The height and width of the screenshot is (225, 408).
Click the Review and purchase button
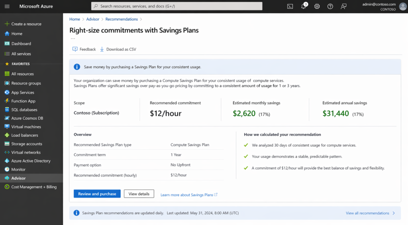click(97, 194)
